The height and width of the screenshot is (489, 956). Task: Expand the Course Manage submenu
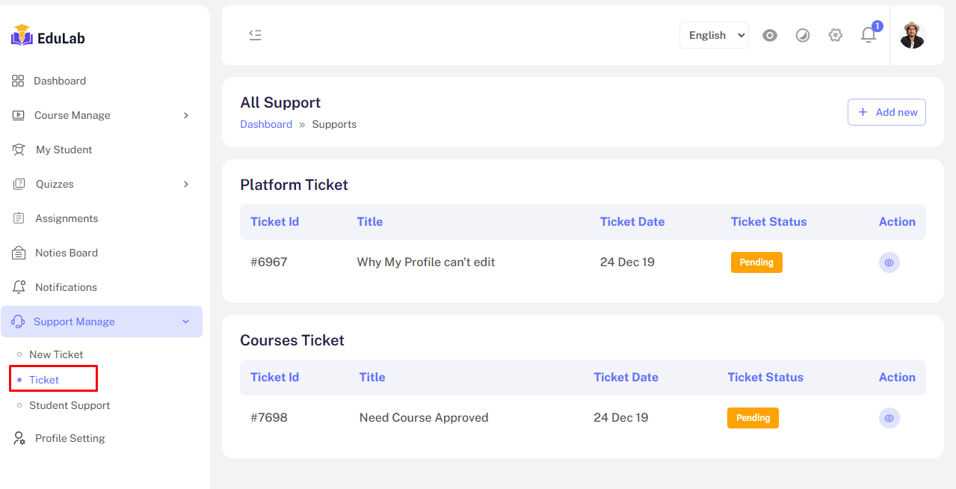[x=186, y=115]
